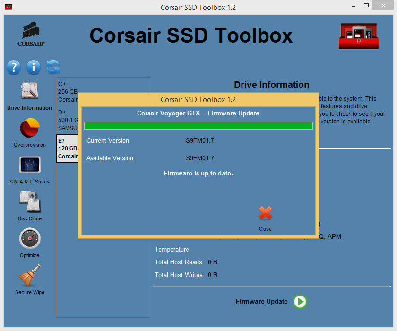
Task: Minimize the Corsair SSD Toolbox window
Action: [354, 6]
